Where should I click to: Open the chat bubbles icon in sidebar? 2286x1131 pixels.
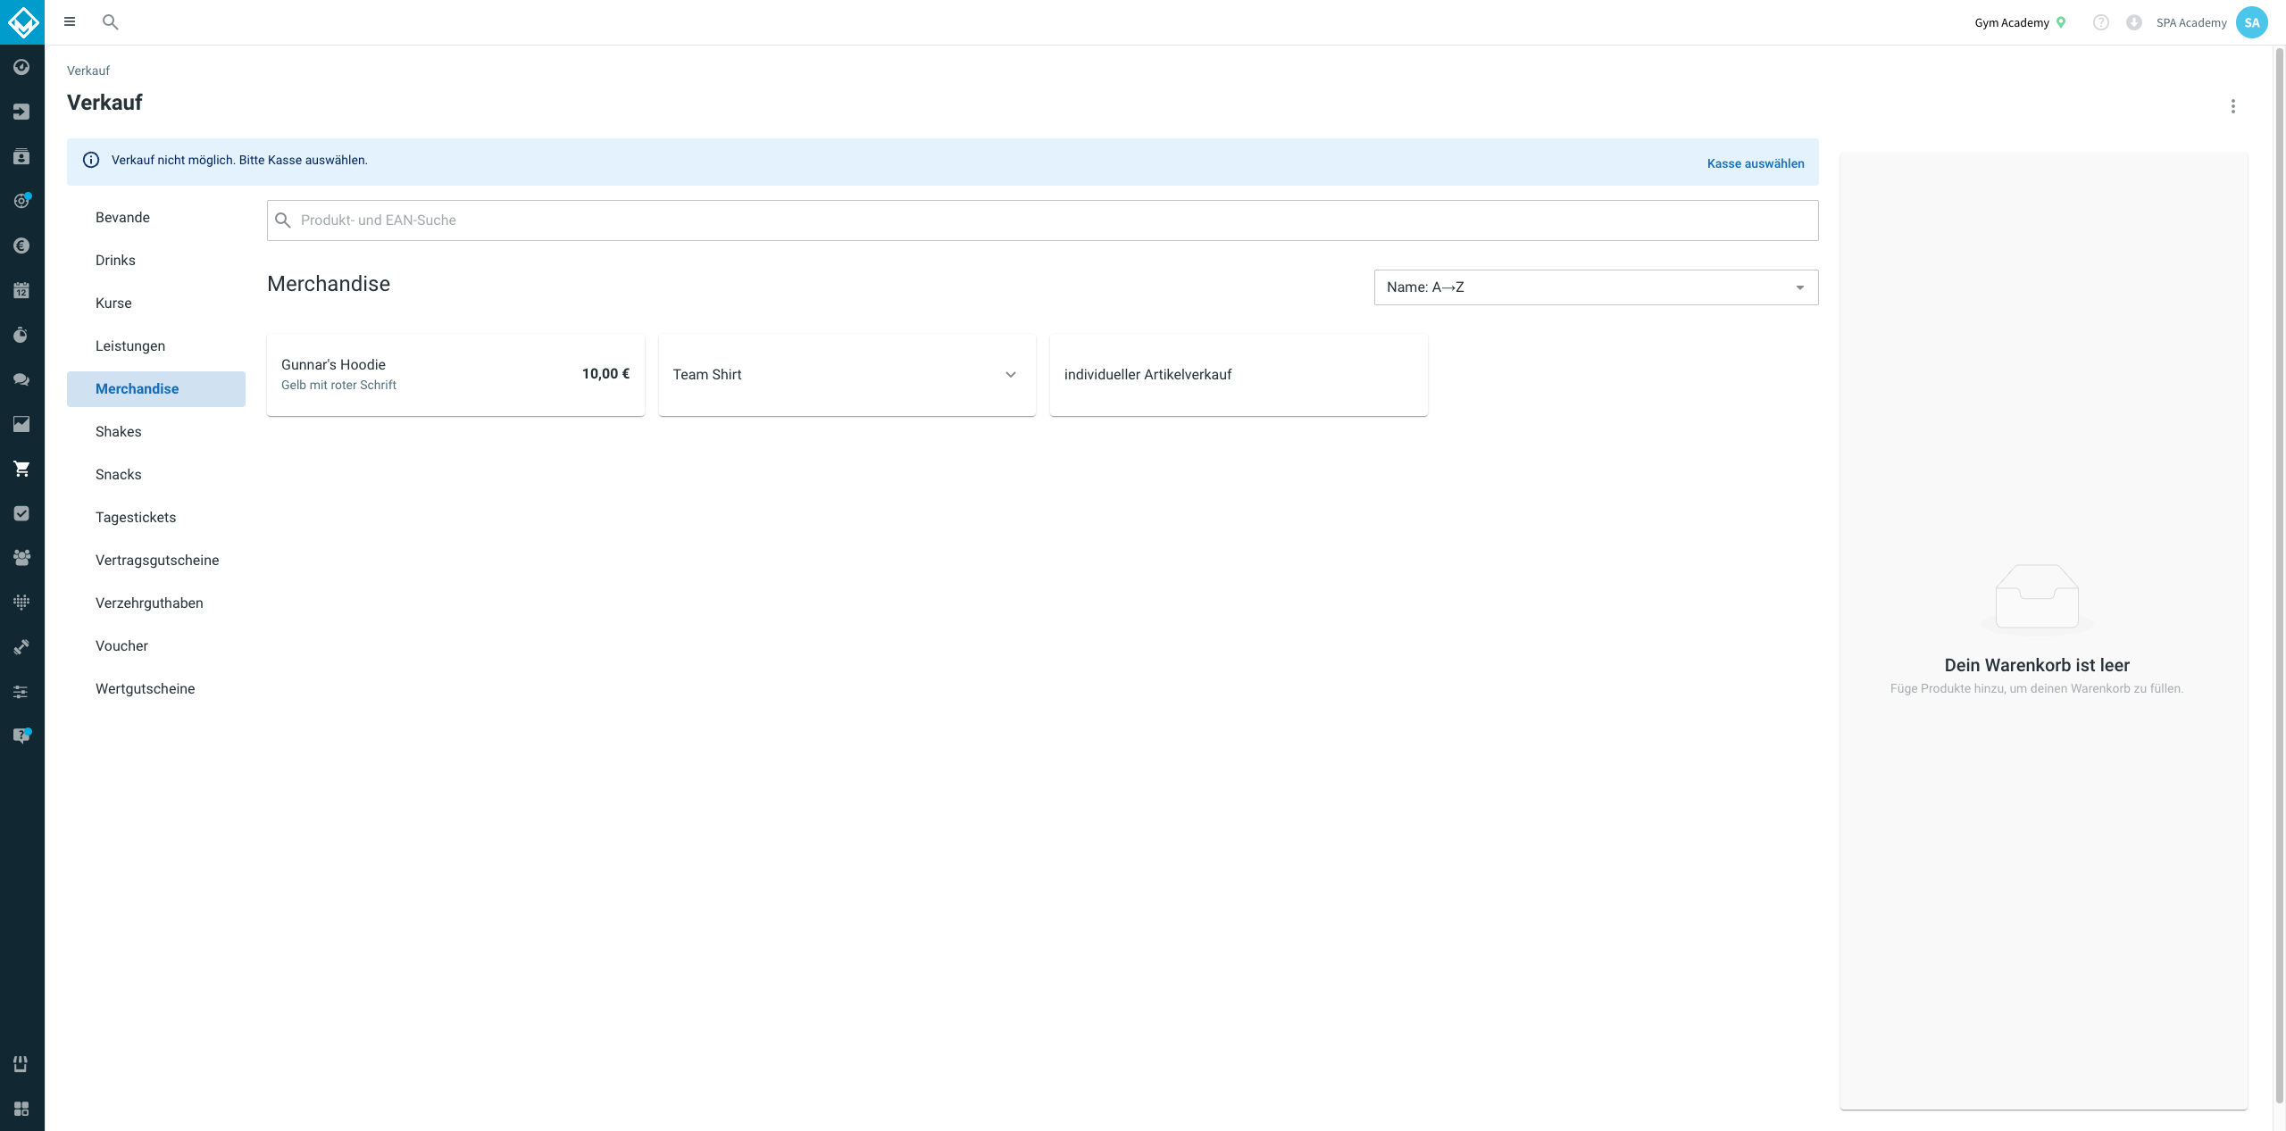tap(21, 379)
